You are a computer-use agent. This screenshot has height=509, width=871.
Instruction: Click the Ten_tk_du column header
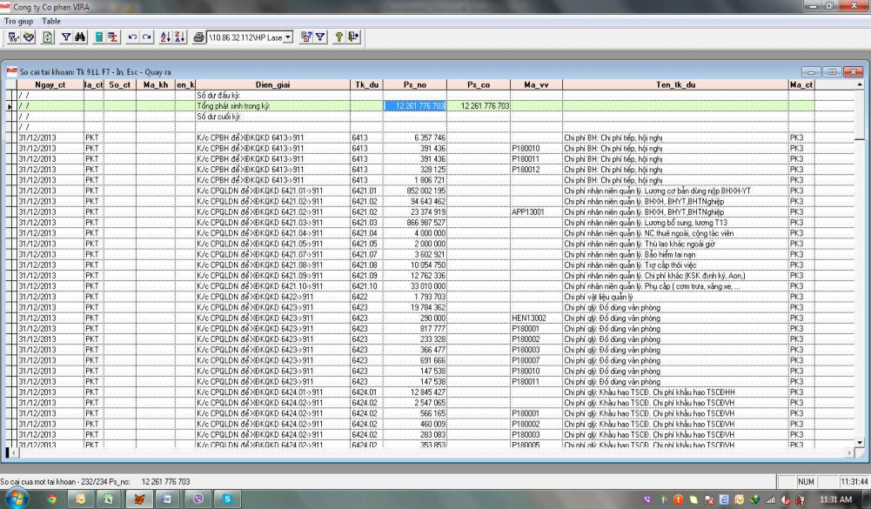tap(674, 84)
